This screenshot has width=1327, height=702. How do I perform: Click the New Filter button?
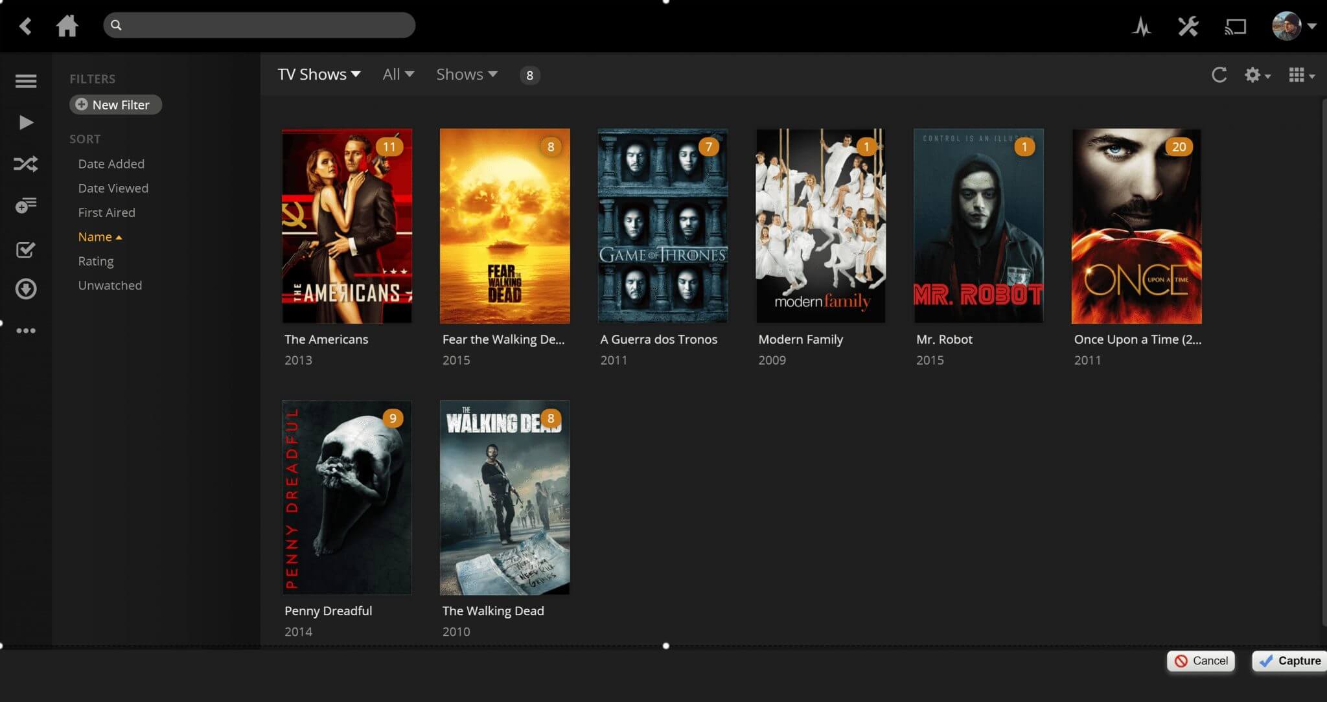[115, 105]
